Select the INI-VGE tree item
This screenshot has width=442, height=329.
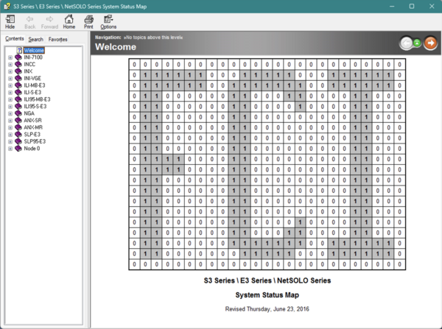coord(32,78)
